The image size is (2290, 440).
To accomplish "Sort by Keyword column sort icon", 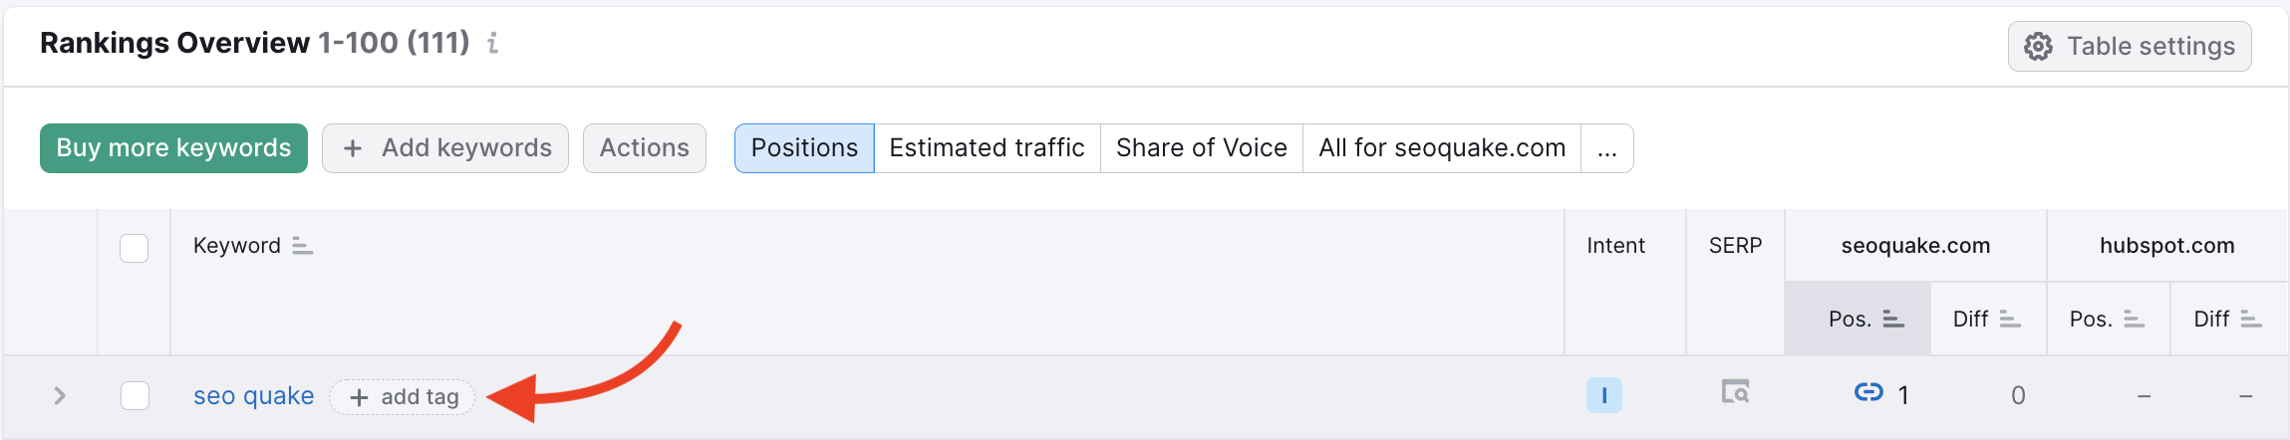I will point(303,246).
